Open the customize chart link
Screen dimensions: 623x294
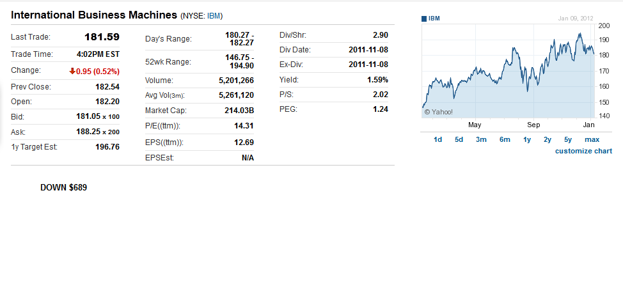click(x=584, y=151)
